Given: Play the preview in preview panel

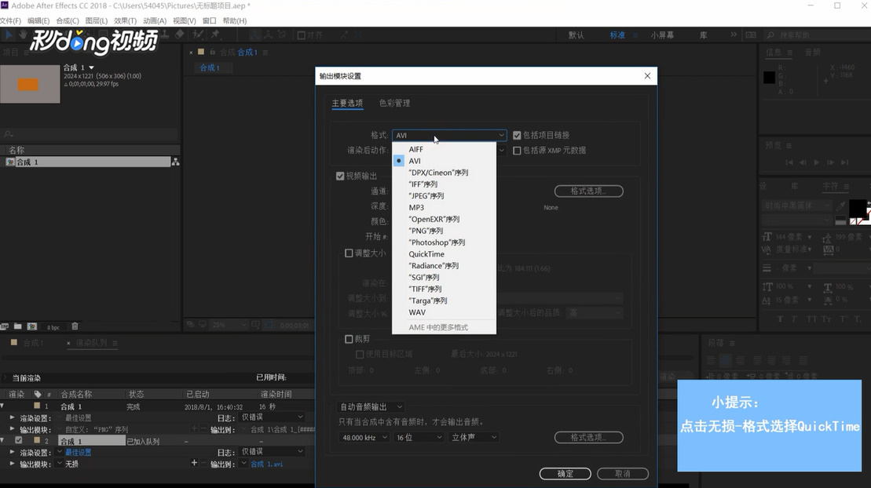Looking at the screenshot, I should [x=817, y=162].
